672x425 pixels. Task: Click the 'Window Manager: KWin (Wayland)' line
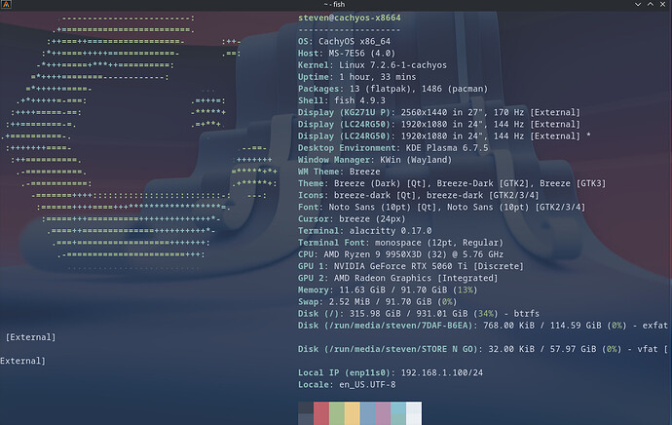375,160
